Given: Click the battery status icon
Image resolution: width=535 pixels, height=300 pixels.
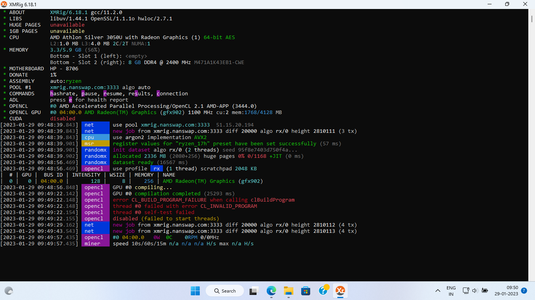Looking at the screenshot, I should tap(485, 291).
